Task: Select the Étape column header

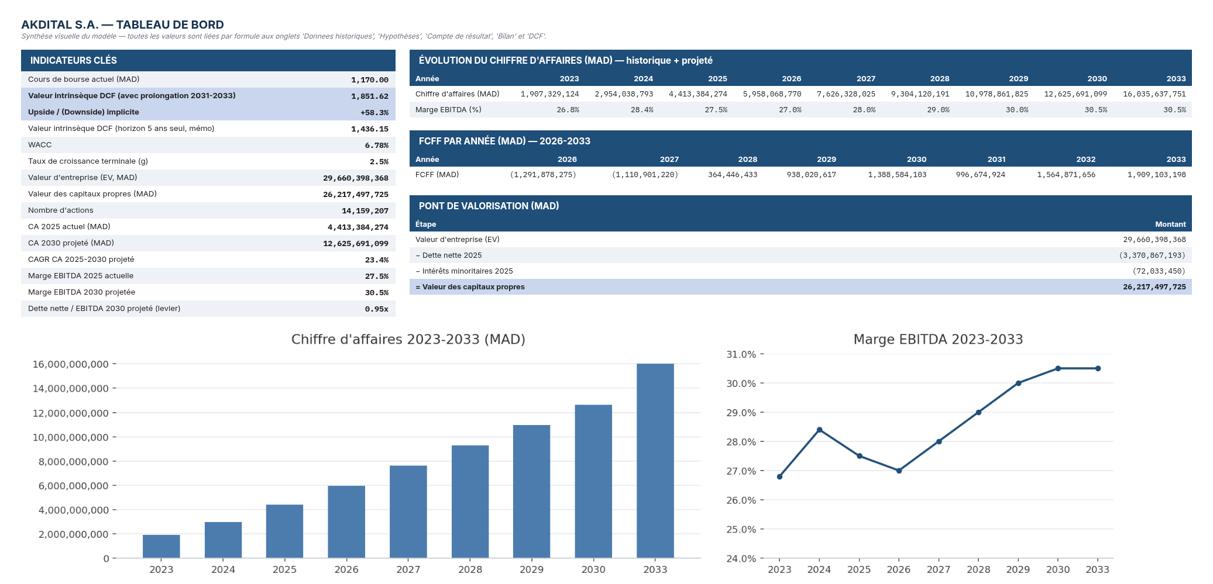Action: coord(425,224)
